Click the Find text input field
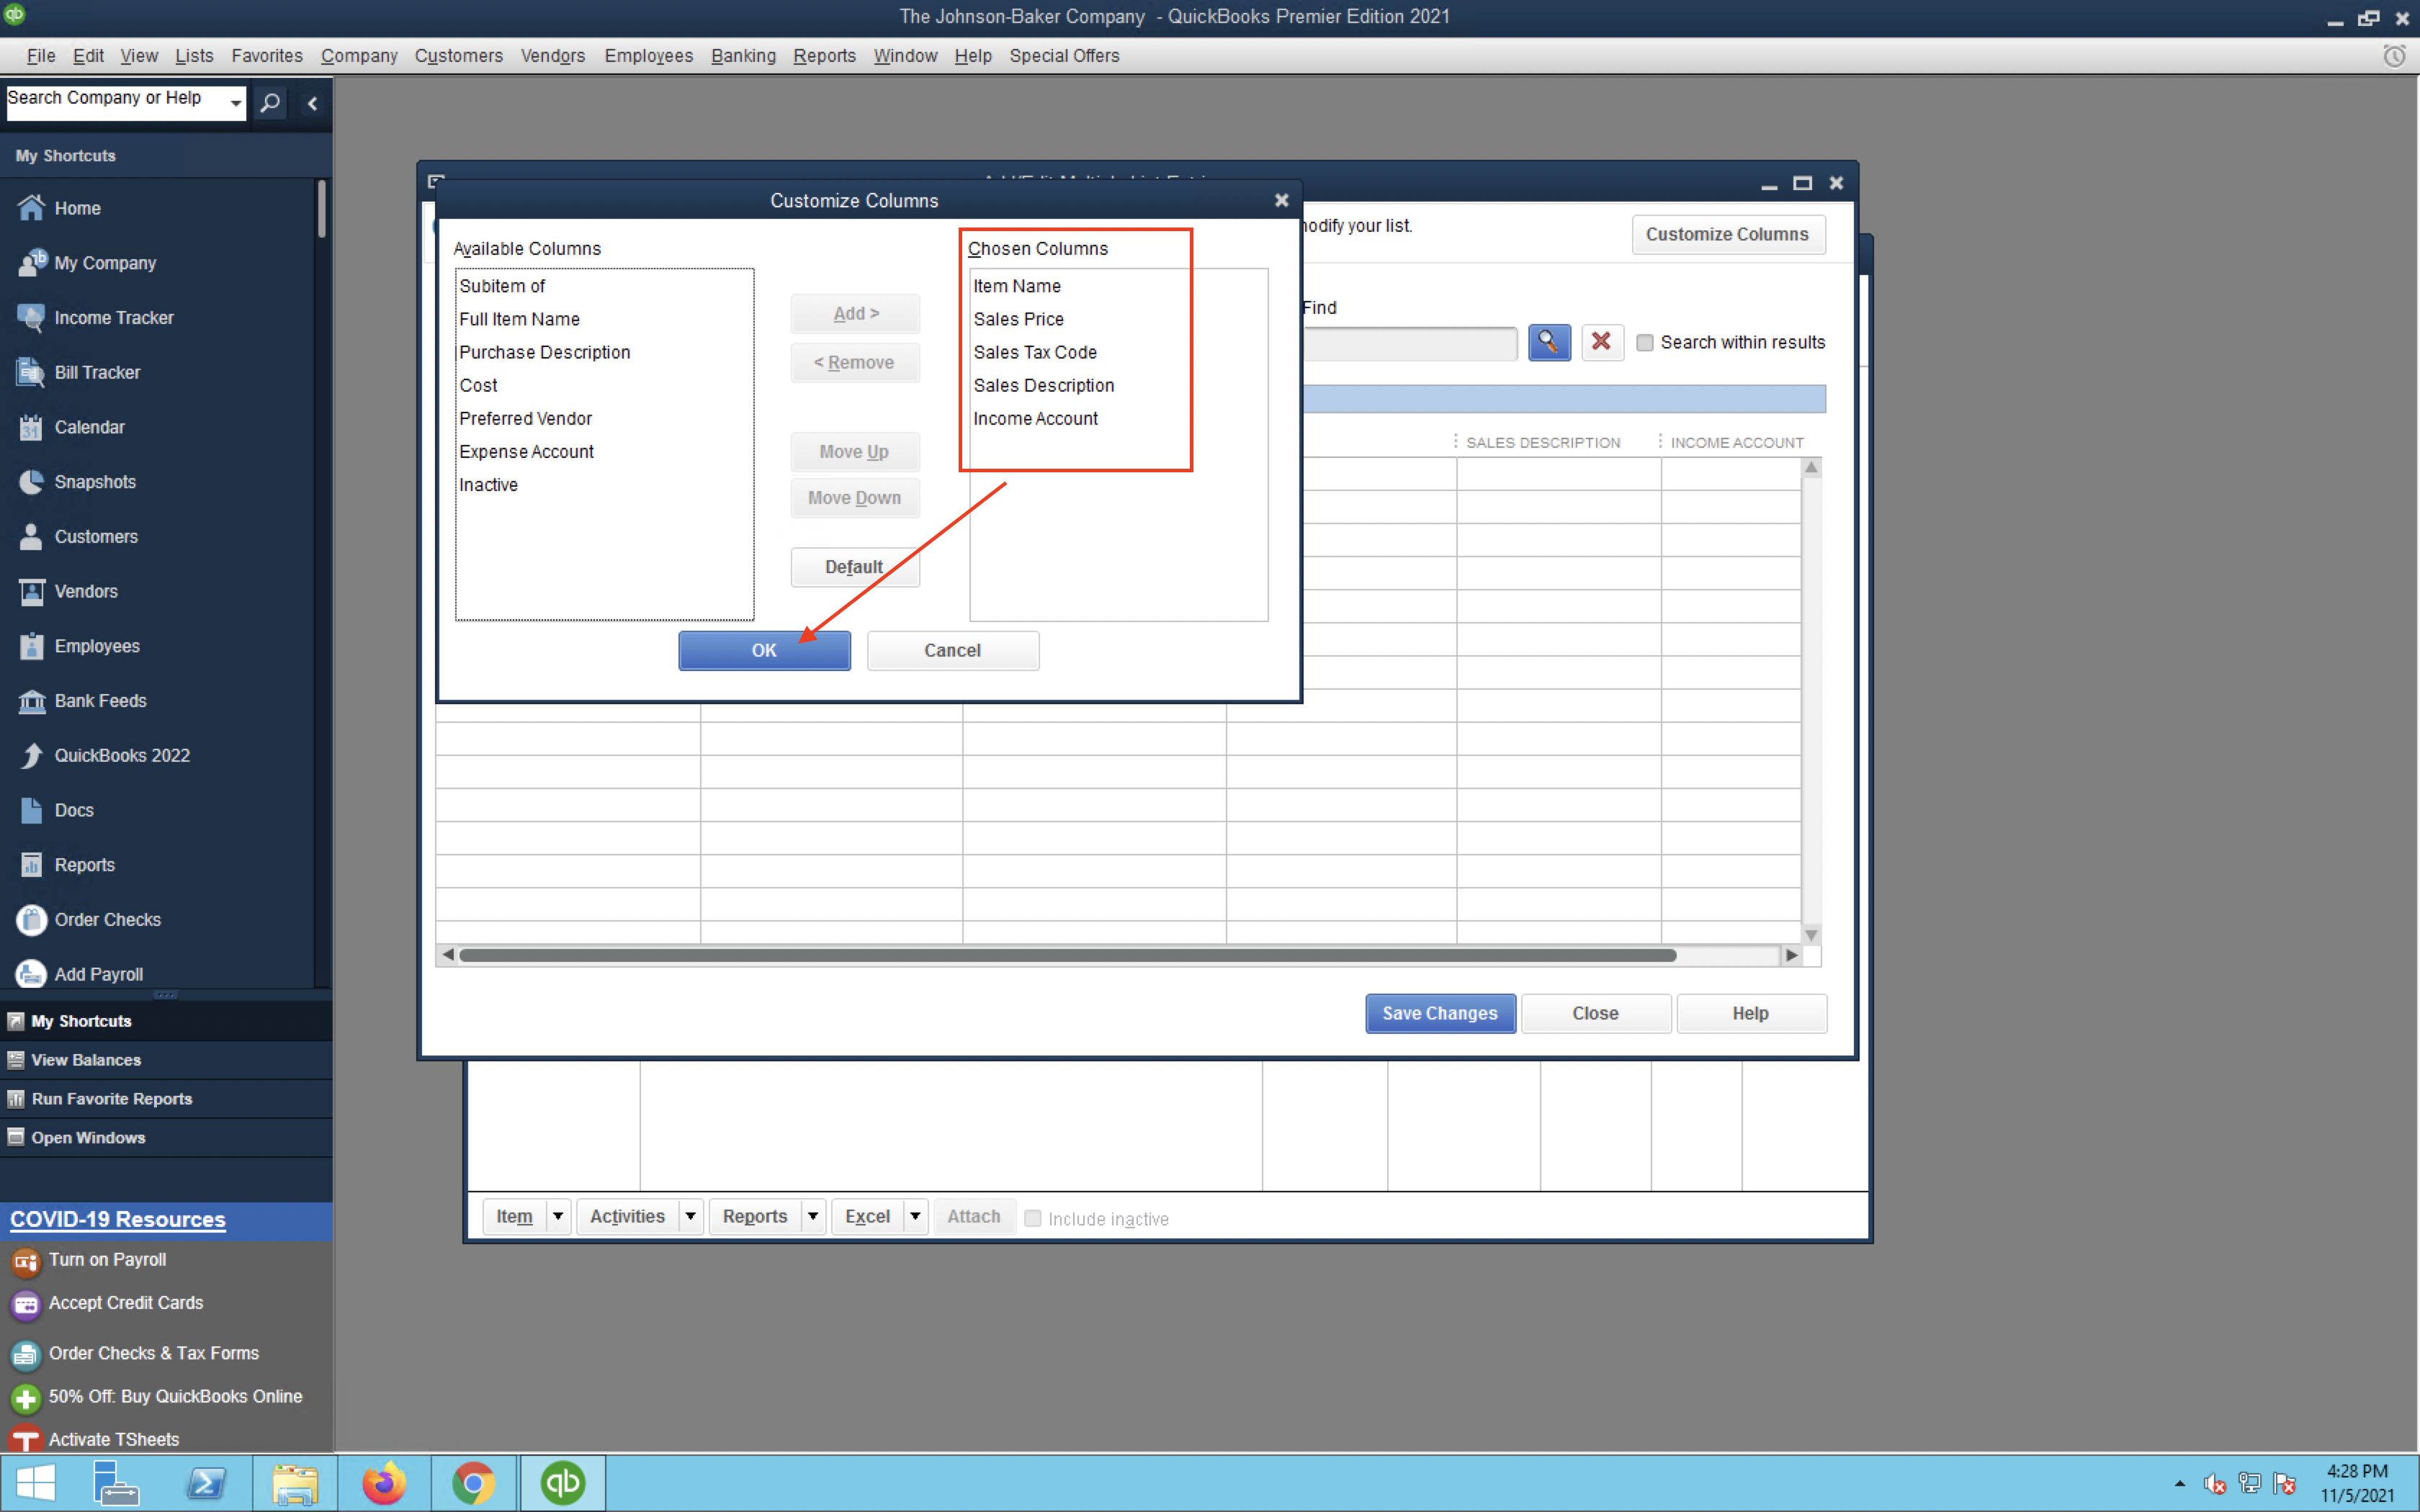Viewport: 2420px width, 1512px height. [x=1410, y=343]
